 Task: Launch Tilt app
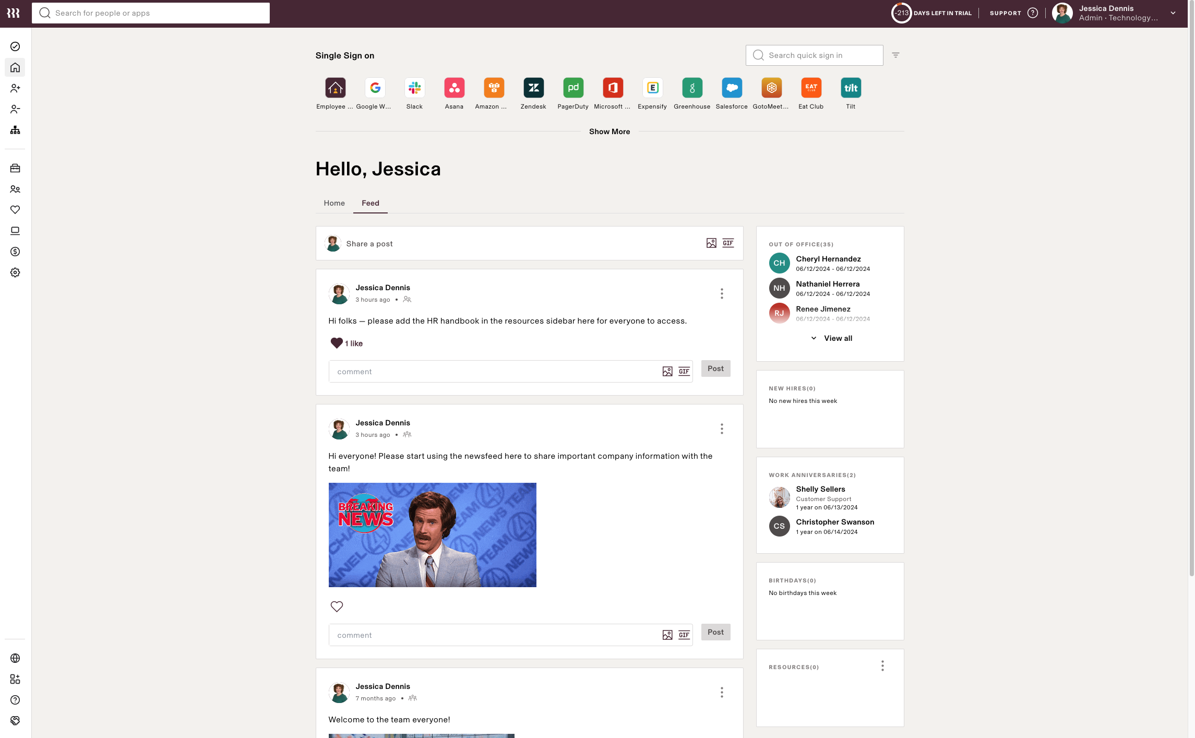click(851, 88)
